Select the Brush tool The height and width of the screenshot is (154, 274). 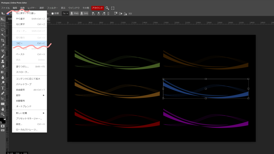[x=3, y=56]
